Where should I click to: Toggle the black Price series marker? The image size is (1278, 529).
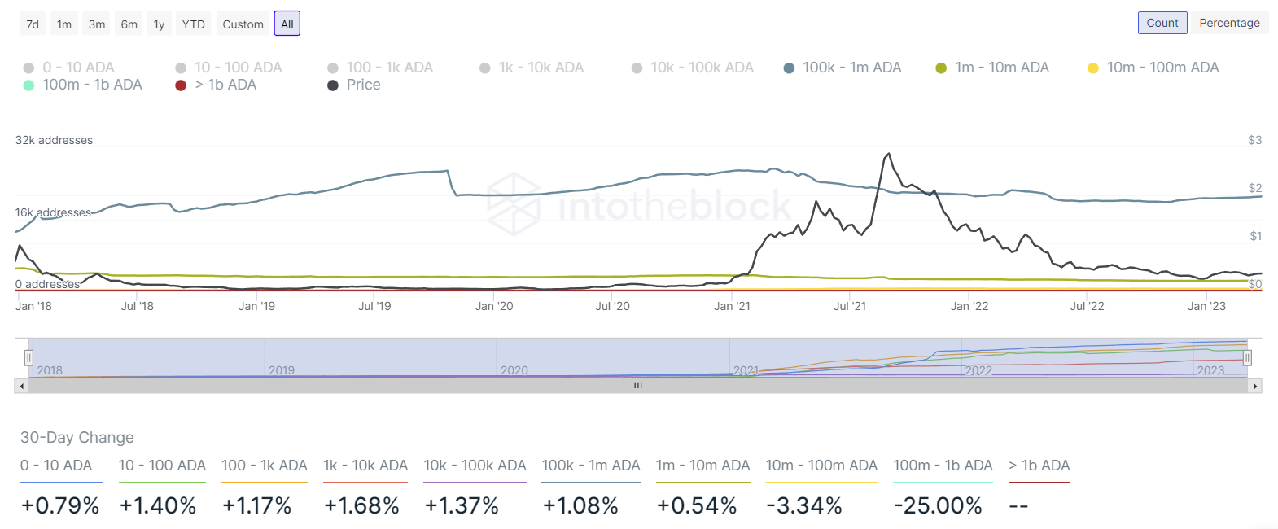coord(331,84)
